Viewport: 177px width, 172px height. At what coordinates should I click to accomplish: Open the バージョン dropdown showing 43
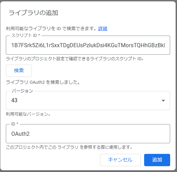pos(88,101)
